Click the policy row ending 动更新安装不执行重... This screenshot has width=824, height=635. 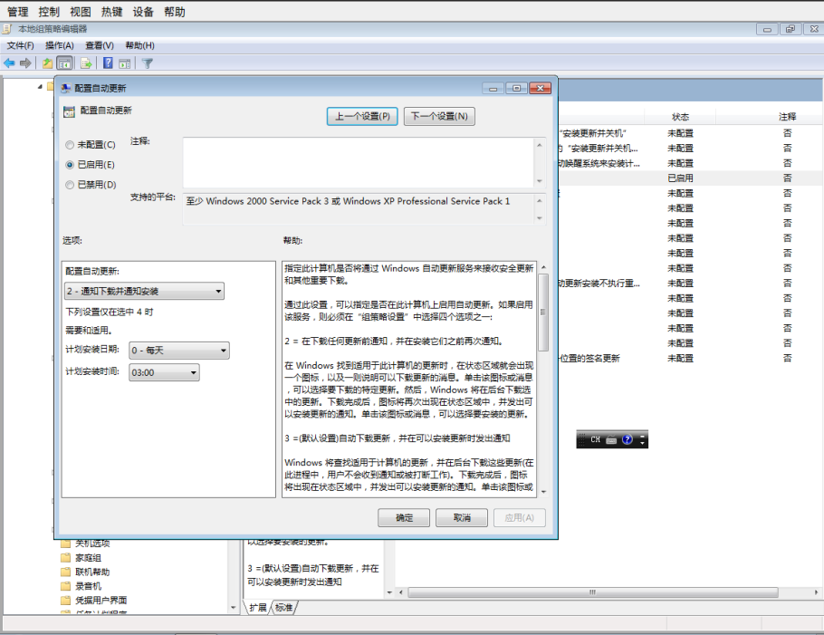(690, 284)
